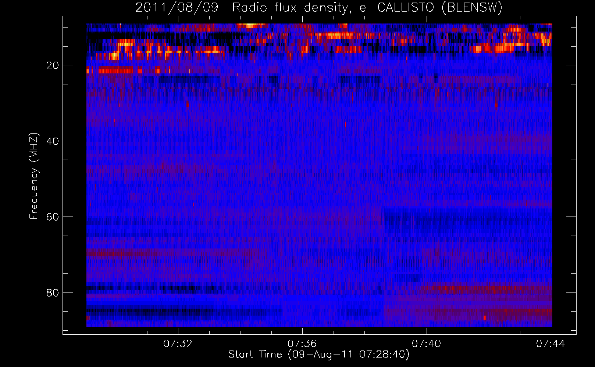595x367 pixels.
Task: Click the 07:32 time tick label
Action: 178,344
